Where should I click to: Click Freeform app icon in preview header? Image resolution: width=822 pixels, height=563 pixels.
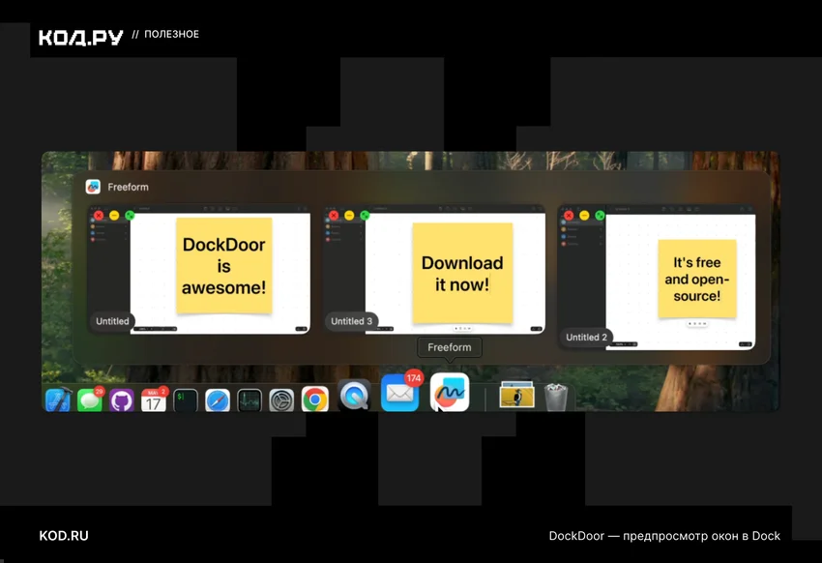[93, 187]
